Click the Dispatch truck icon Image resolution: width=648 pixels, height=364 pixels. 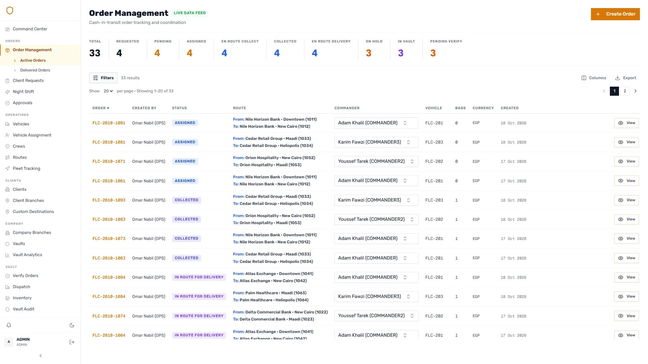7,287
